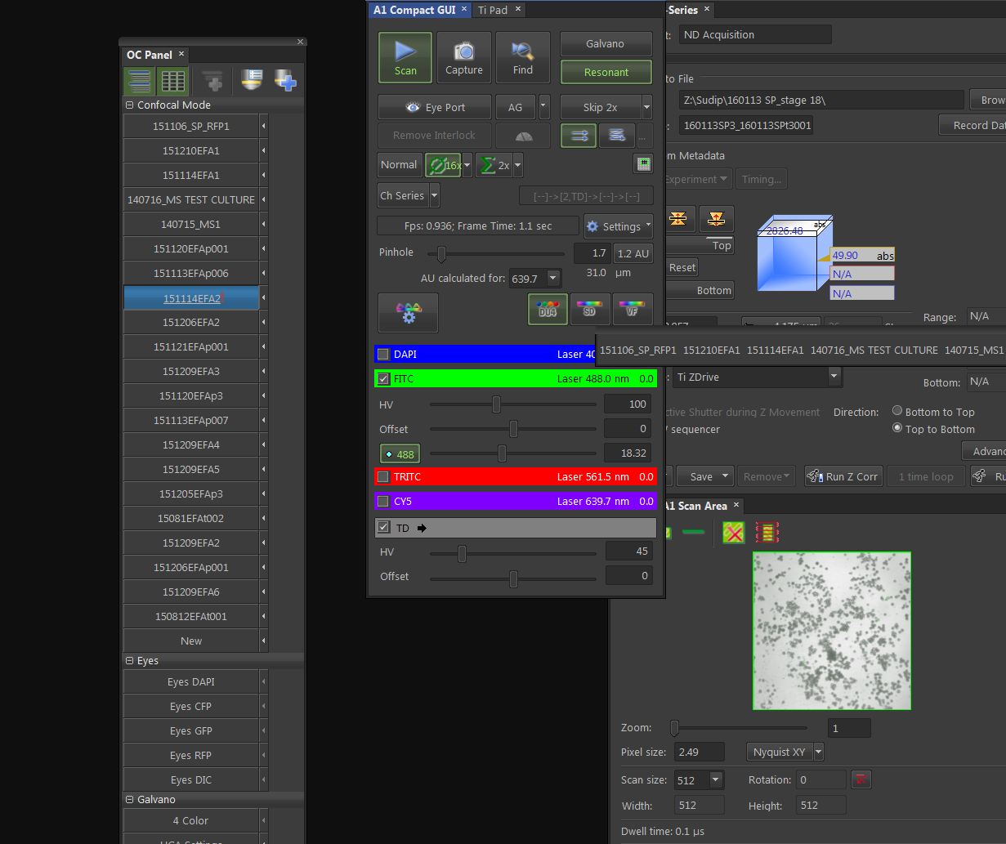Click the Galvano scanner button

pos(606,44)
